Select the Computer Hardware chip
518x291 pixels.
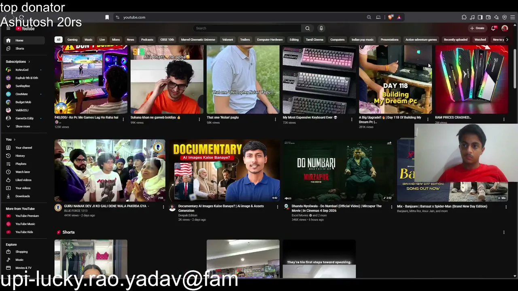pyautogui.click(x=270, y=40)
